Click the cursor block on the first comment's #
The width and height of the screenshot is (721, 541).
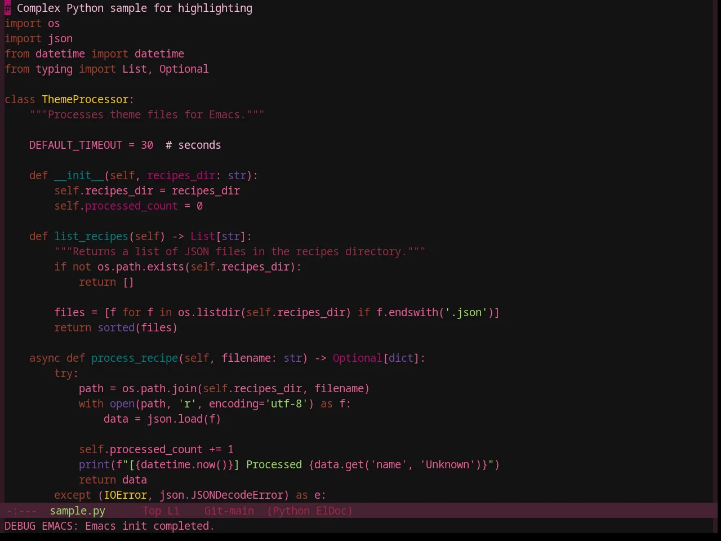tap(7, 8)
